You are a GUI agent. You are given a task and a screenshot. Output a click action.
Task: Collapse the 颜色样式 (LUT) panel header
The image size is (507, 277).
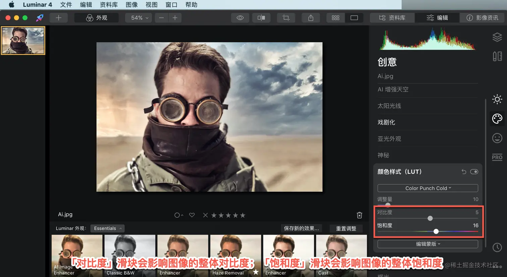pyautogui.click(x=399, y=172)
